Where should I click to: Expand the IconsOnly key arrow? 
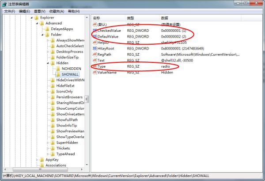48,92
